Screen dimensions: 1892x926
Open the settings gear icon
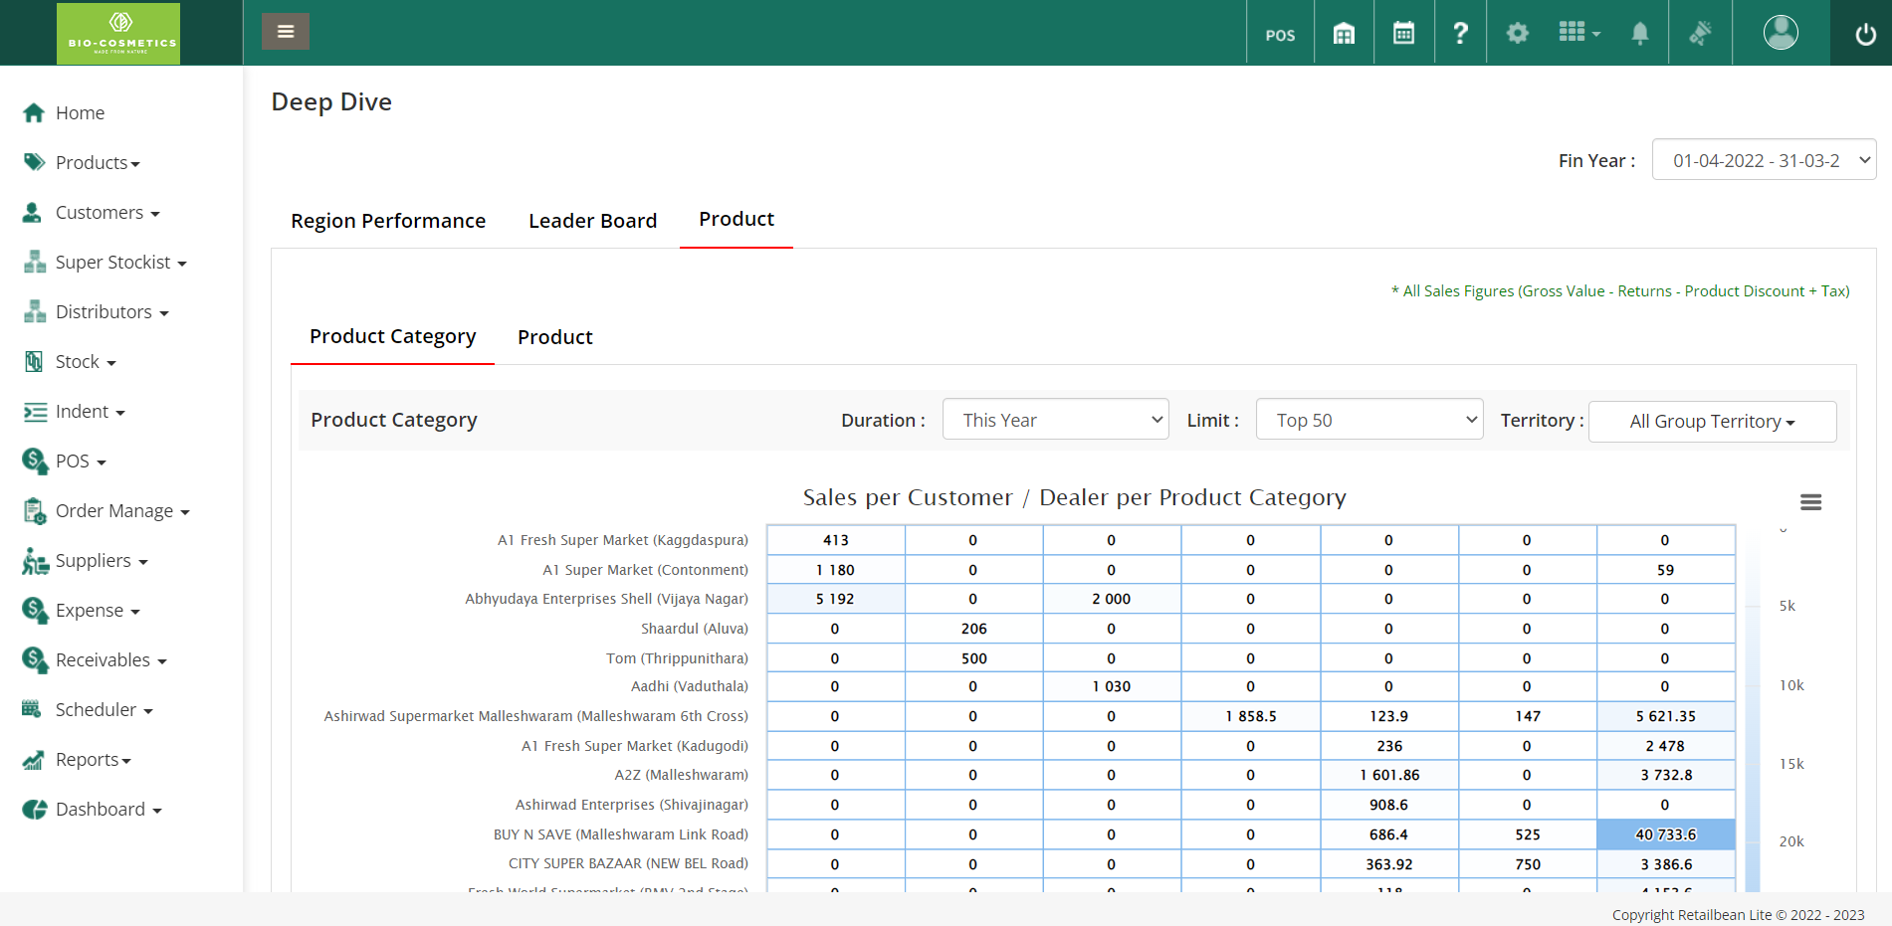tap(1517, 34)
